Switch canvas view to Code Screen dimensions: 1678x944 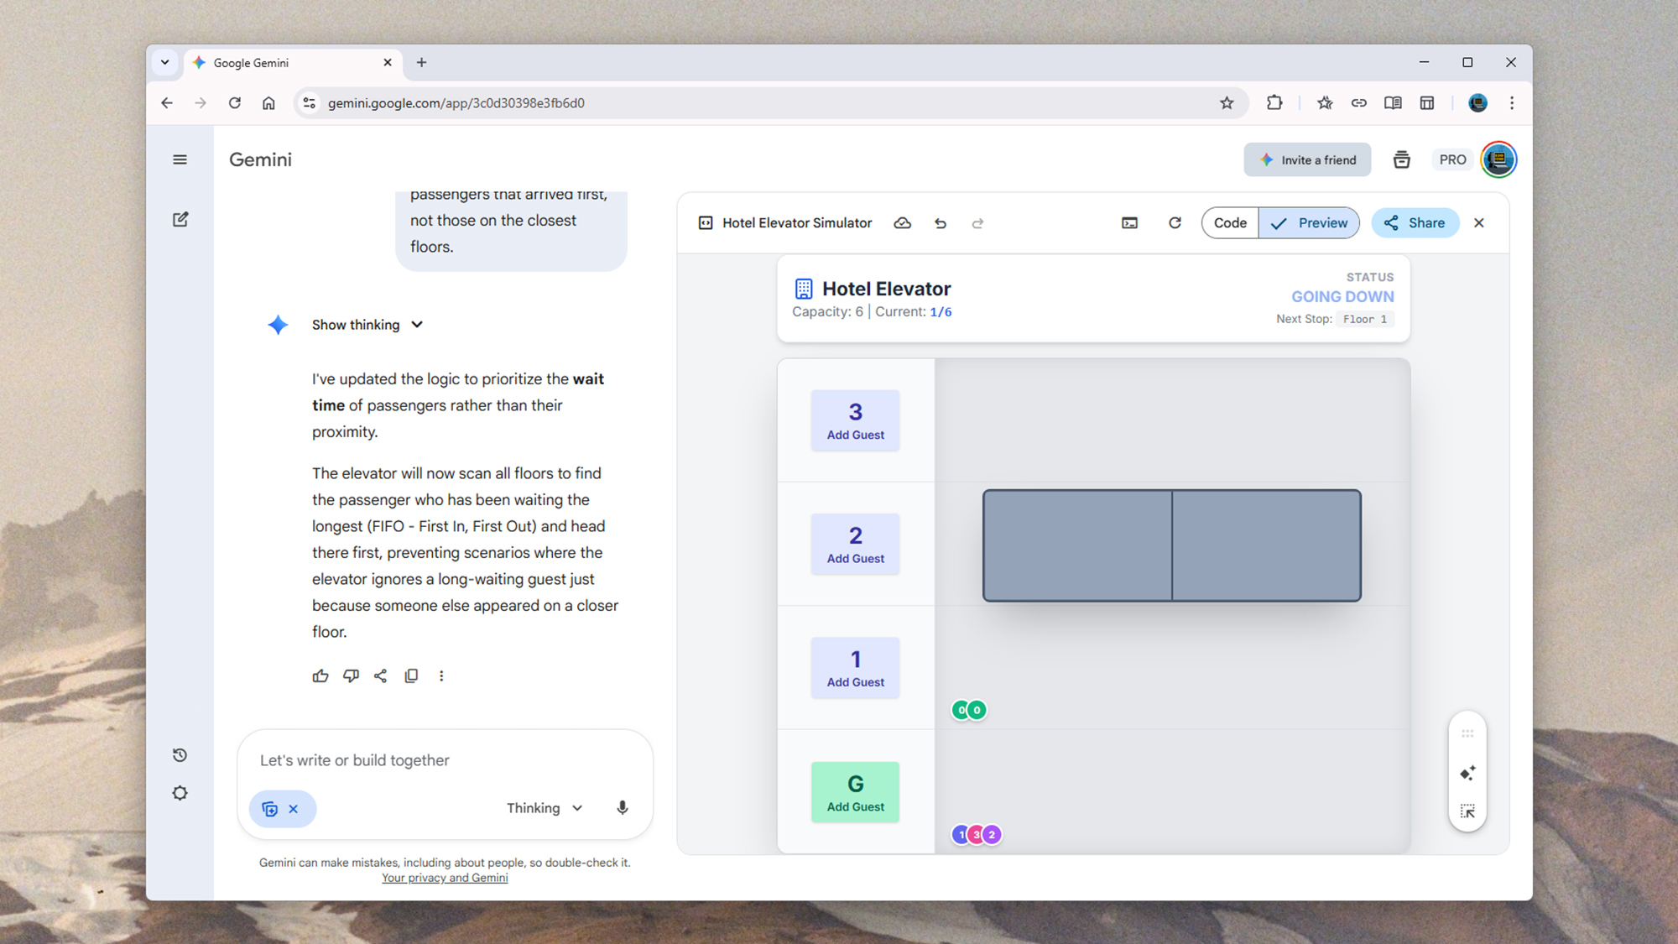1230,223
